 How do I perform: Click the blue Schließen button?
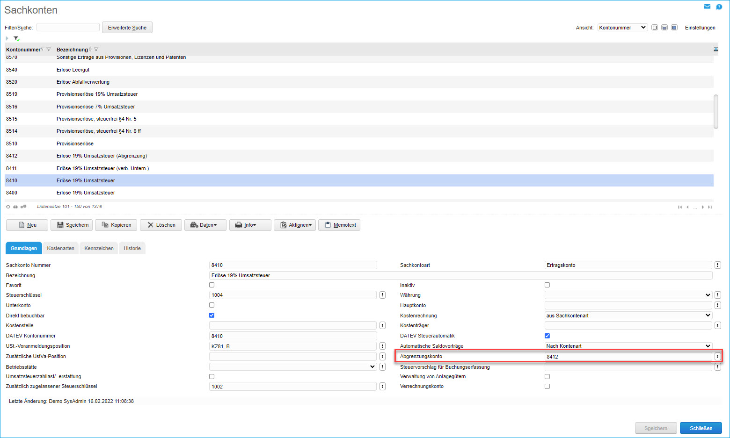pos(701,428)
